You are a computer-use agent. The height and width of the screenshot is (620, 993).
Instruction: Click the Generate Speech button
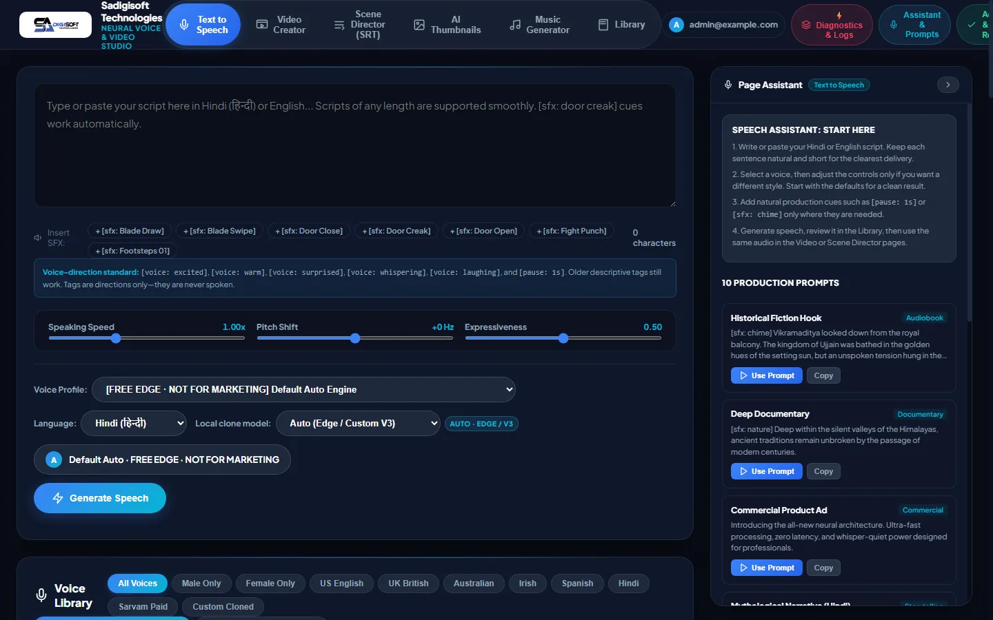[x=100, y=498]
